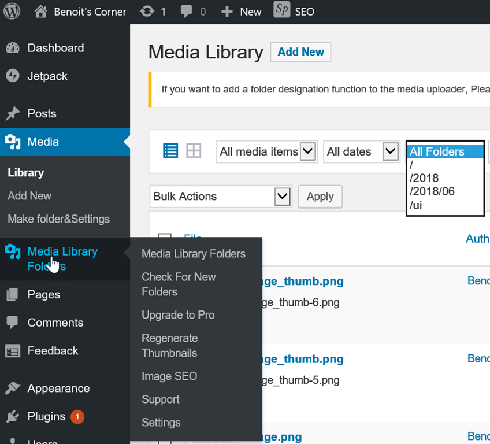Open Image SEO from the submenu

(x=169, y=376)
